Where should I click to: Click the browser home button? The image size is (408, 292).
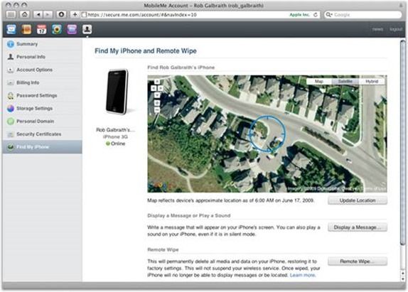click(24, 14)
